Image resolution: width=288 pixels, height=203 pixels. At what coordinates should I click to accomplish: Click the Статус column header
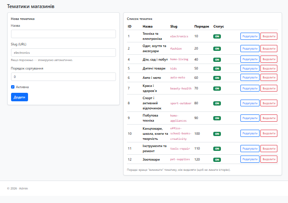click(x=219, y=26)
